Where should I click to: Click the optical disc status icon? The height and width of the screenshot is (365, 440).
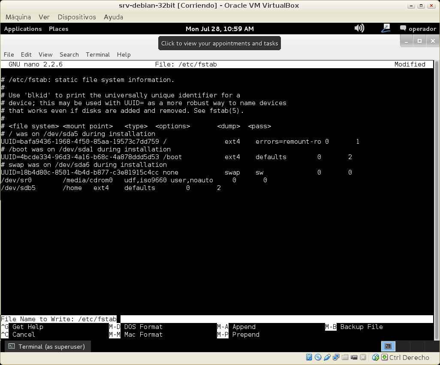pos(318,357)
